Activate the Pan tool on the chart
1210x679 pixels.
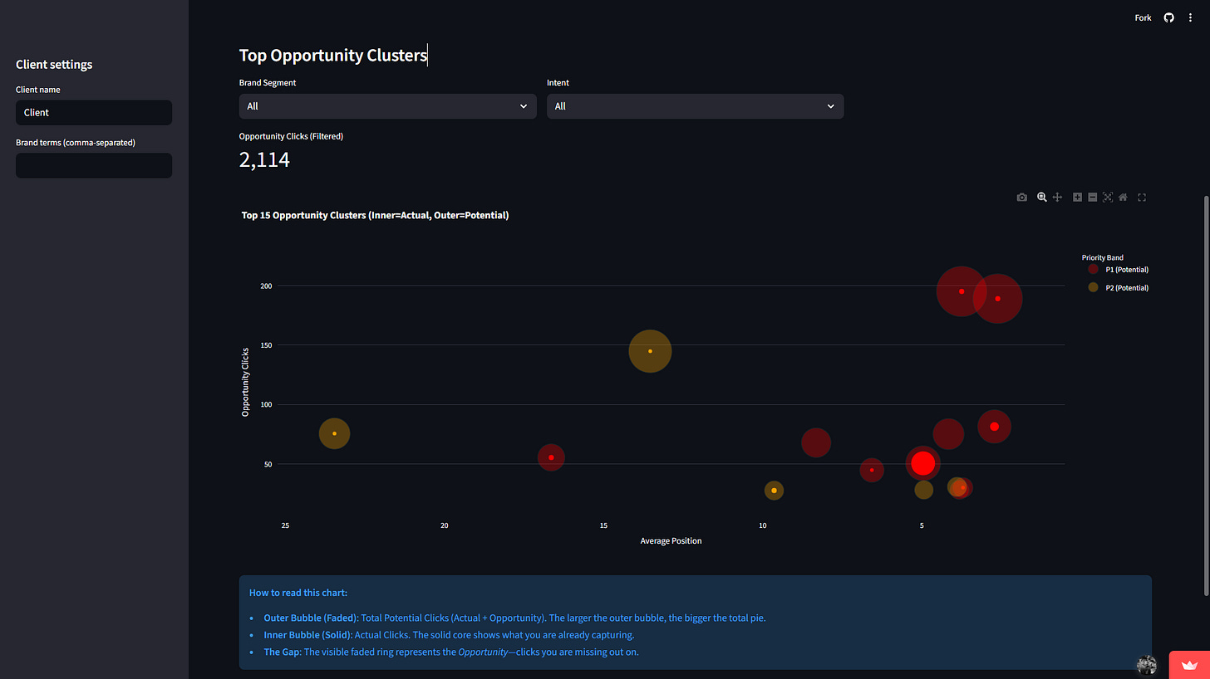(x=1057, y=197)
